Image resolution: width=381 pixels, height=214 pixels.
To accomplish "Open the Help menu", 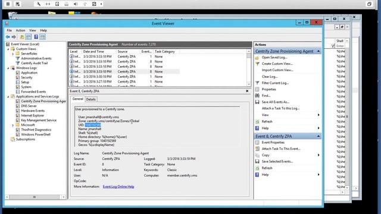I will point(43,30).
